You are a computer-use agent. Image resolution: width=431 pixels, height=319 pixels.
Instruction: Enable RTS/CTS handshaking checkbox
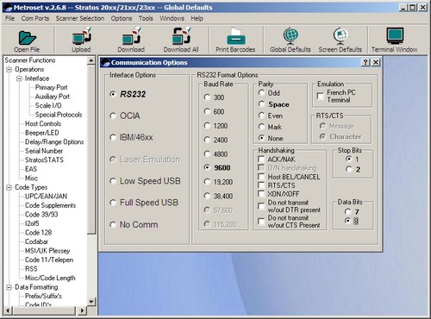(261, 185)
